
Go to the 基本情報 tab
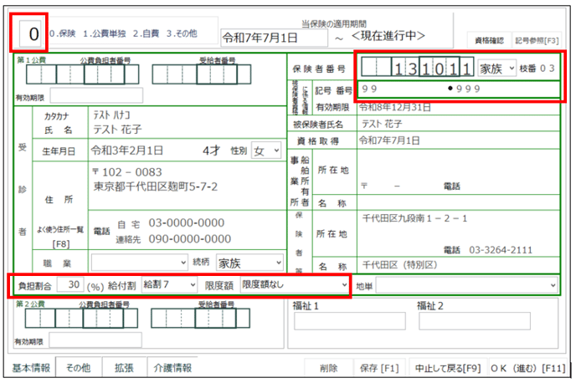point(31,368)
